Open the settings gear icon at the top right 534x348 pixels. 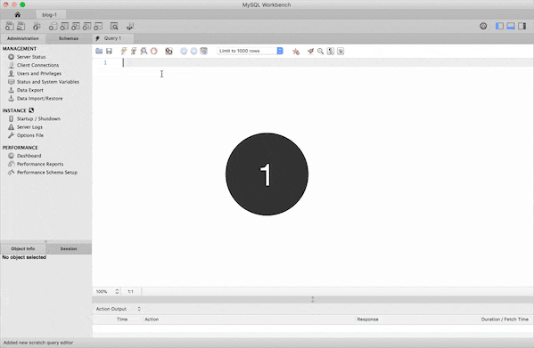[483, 26]
